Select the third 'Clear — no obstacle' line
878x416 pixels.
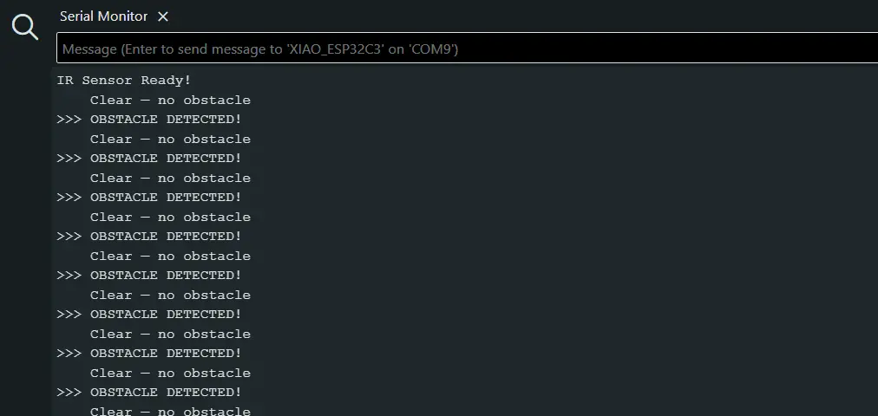click(170, 179)
